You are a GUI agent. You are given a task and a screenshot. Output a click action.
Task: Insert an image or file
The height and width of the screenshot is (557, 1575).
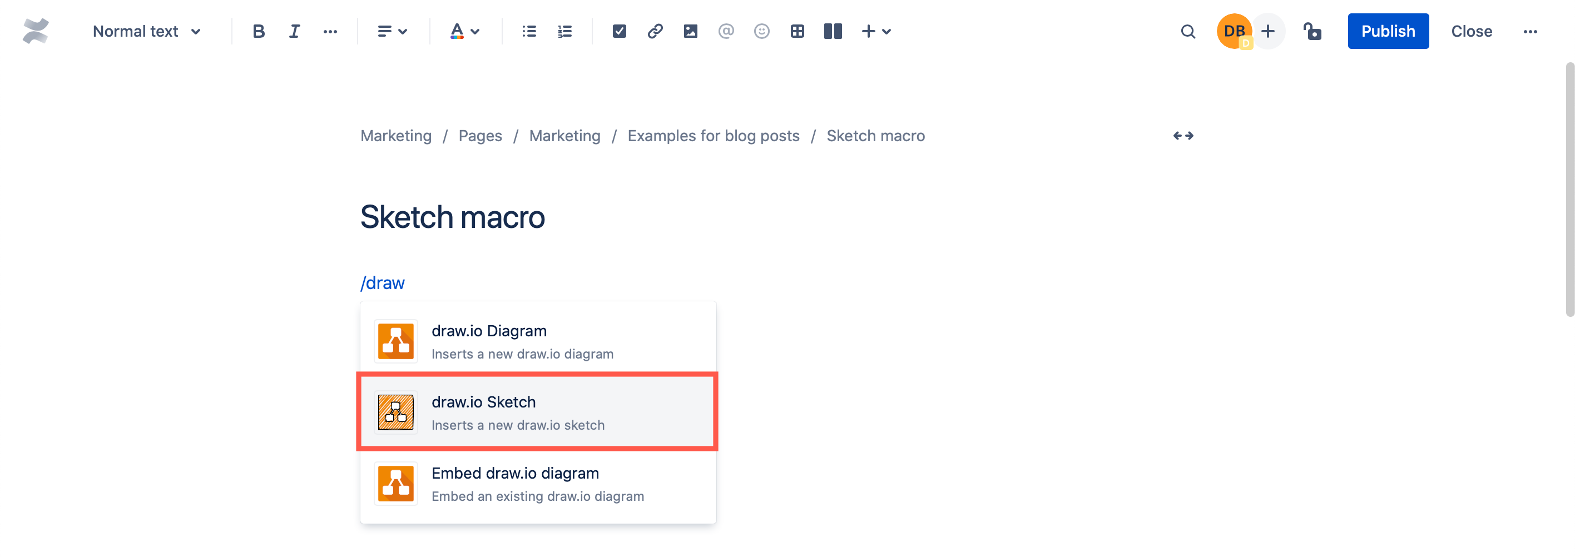[690, 31]
